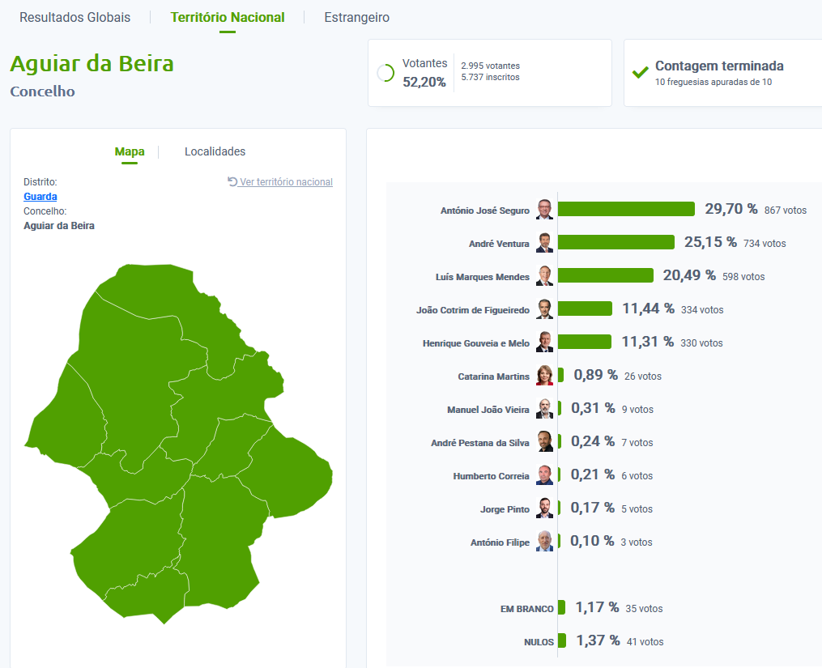The width and height of the screenshot is (822, 668).
Task: Click André Ventura's candidate photo
Action: 545,243
